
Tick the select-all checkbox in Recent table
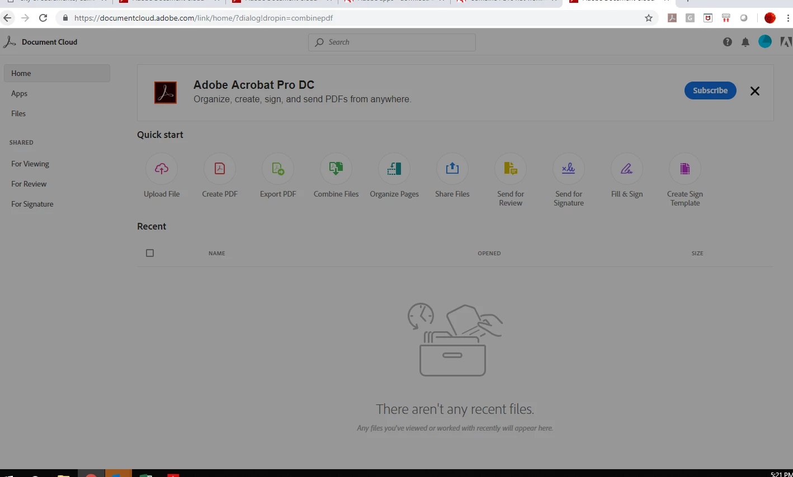coord(150,253)
